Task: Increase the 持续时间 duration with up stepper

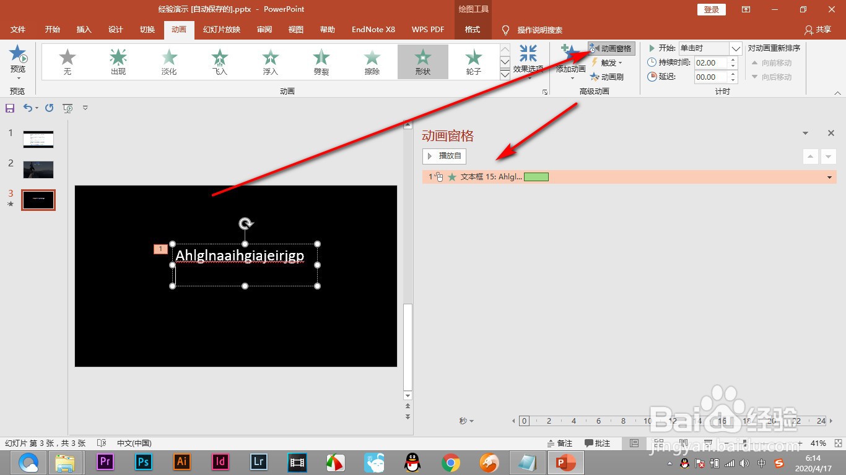Action: pyautogui.click(x=734, y=60)
